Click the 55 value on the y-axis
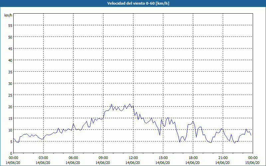266x166 pixels. (10, 26)
